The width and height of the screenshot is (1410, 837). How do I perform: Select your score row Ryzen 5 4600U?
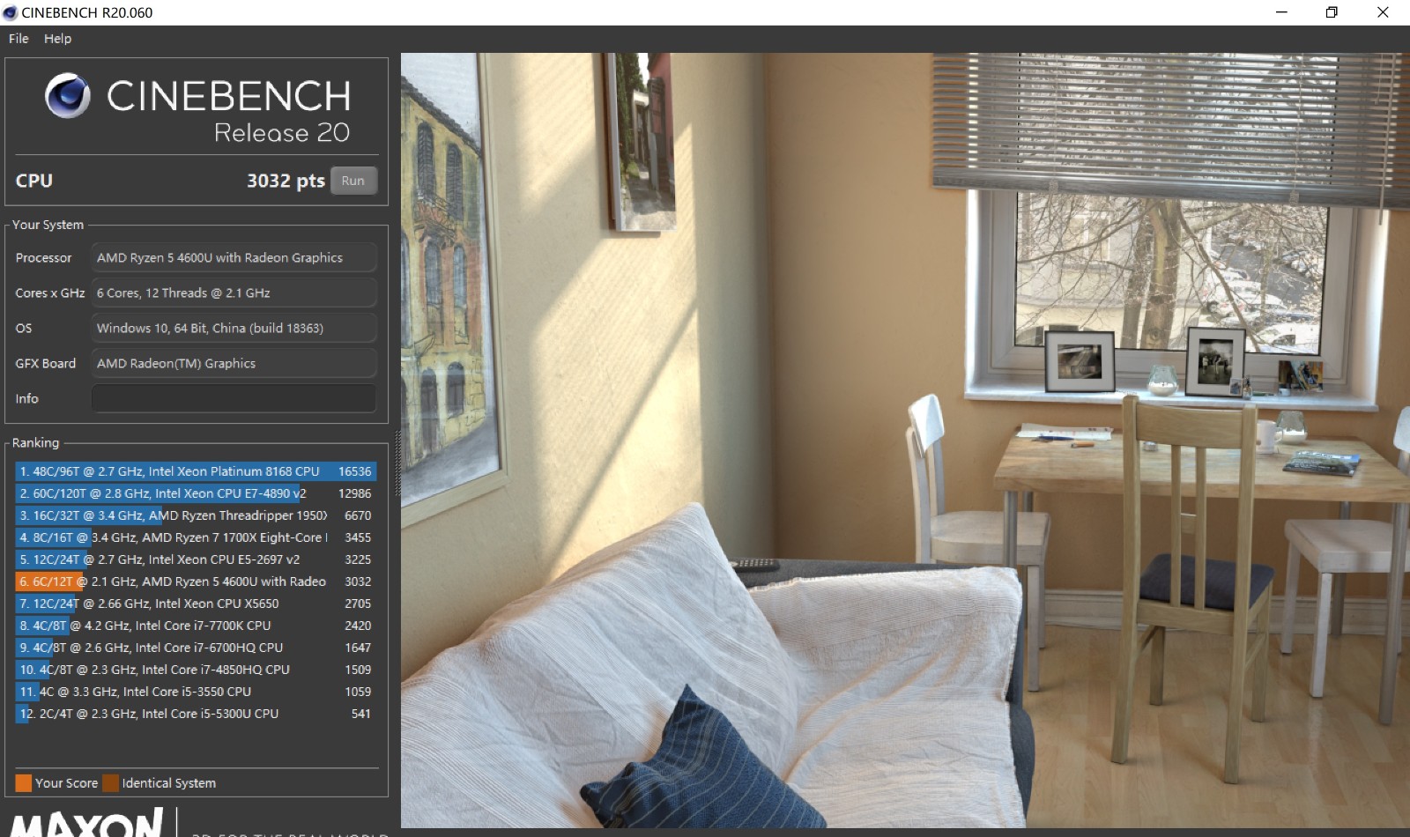coord(196,581)
